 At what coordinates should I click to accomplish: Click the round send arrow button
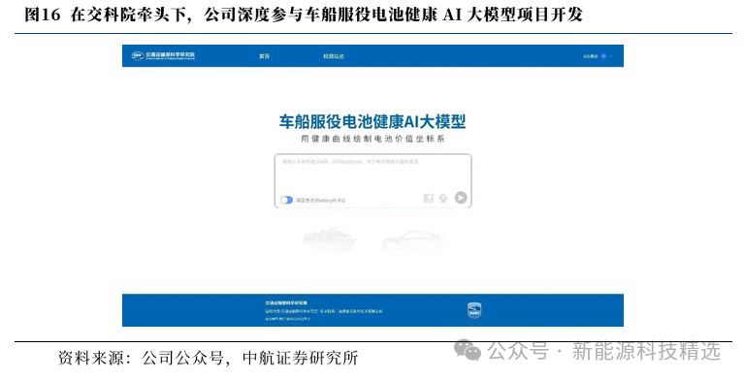(x=461, y=198)
